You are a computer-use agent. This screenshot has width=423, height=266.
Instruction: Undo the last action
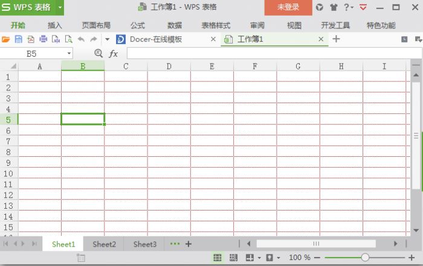pos(81,39)
